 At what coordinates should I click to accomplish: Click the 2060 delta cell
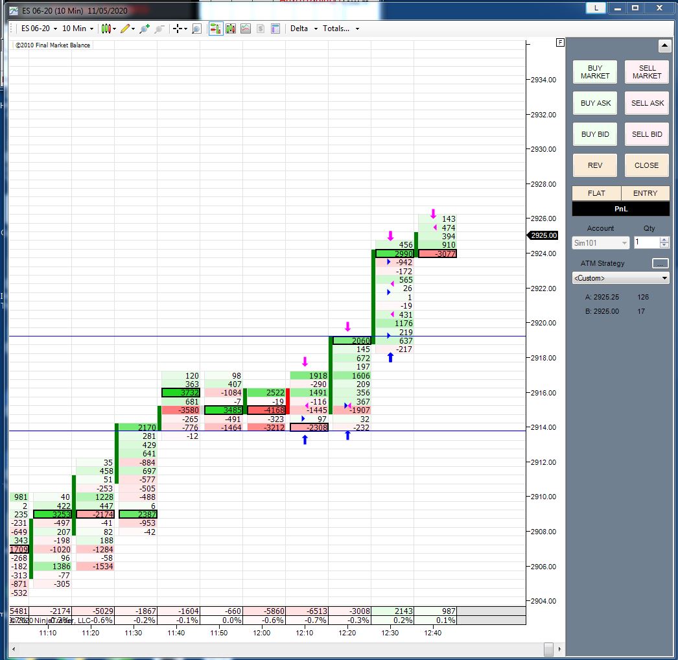tap(352, 340)
